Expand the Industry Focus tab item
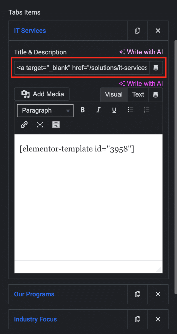The image size is (177, 334). coord(35,319)
